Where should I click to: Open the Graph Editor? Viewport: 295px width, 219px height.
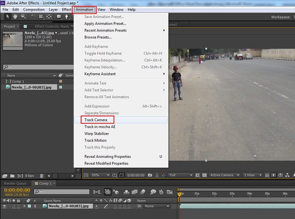(x=169, y=191)
